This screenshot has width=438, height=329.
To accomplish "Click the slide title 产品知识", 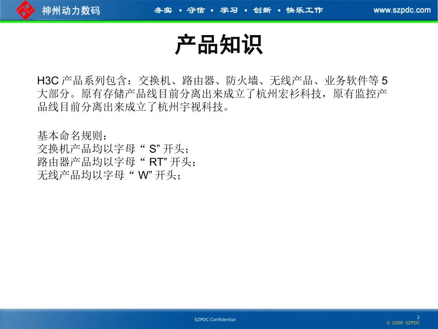I will (219, 44).
